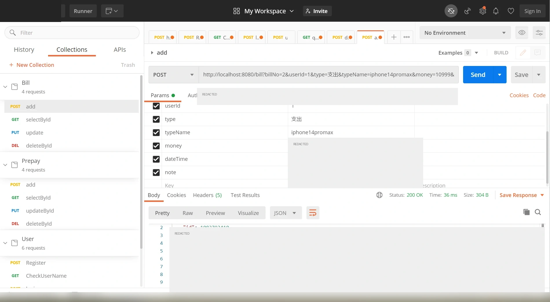550x302 pixels.
Task: Uncheck the userId parameter checkbox
Action: 156,106
